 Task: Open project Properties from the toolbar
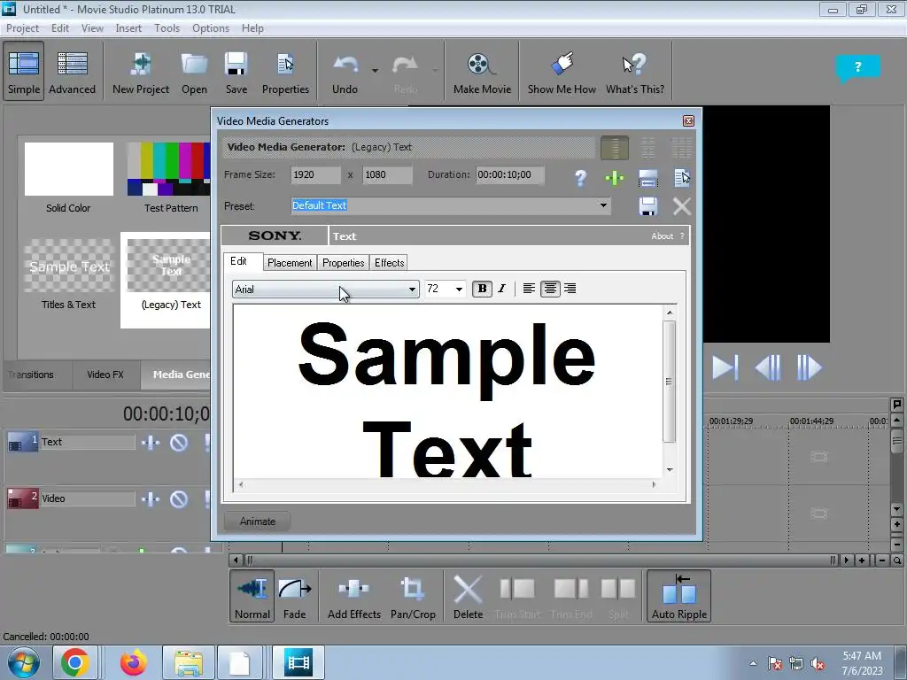(x=285, y=73)
